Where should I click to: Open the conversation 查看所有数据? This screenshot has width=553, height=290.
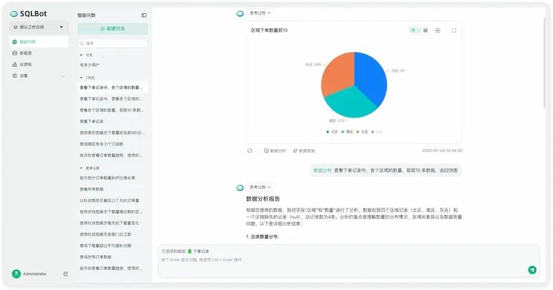(113, 189)
